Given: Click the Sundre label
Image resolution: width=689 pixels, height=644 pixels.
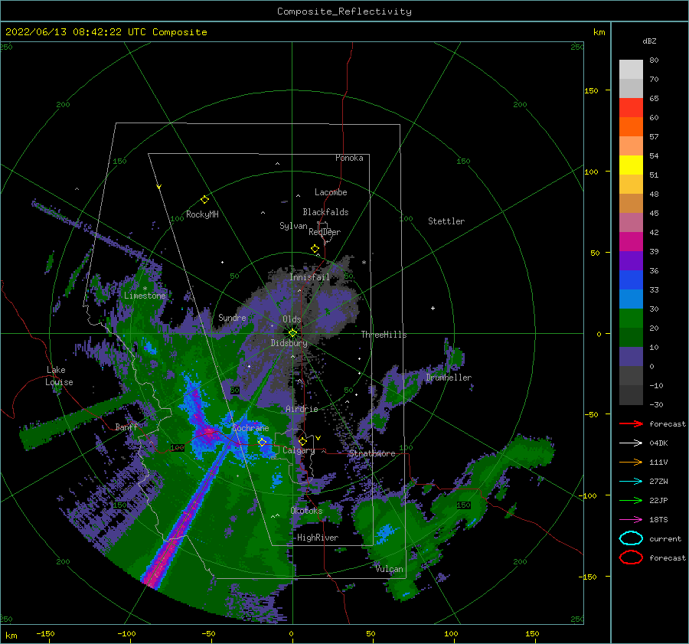Looking at the screenshot, I should click(x=232, y=317).
